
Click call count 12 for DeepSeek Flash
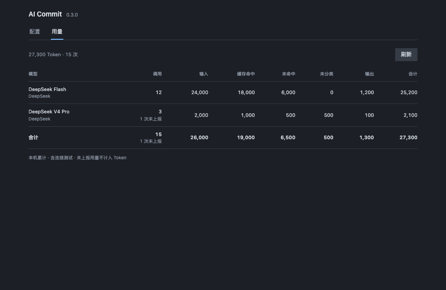tap(159, 92)
